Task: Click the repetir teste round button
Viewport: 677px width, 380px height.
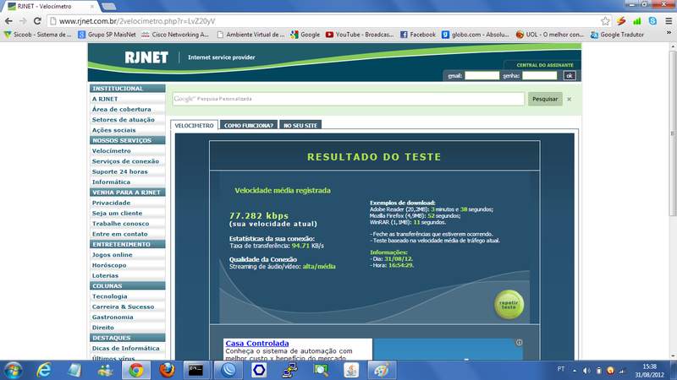Action: click(509, 304)
